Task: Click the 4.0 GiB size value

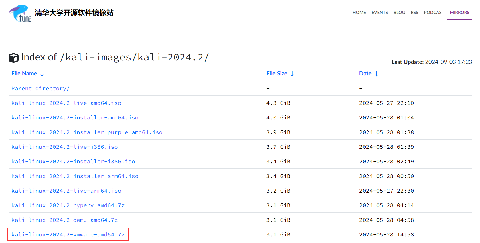Action: coord(278,118)
